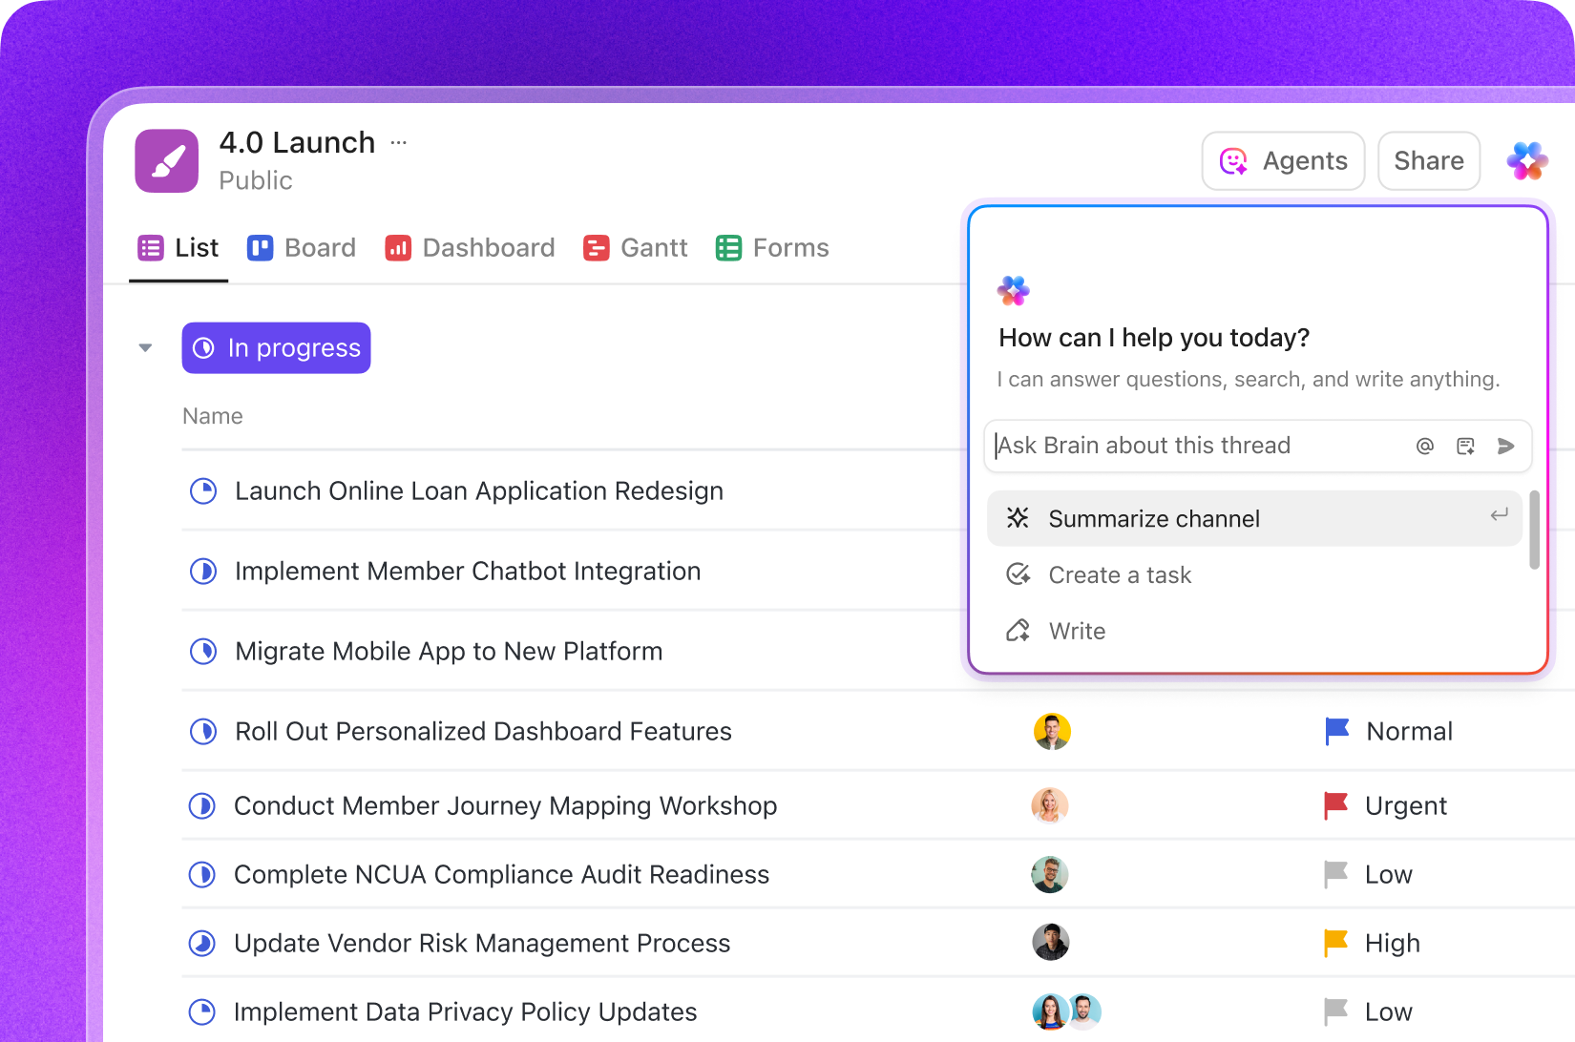This screenshot has width=1575, height=1042.
Task: Click the prompt library icon in Brain input
Action: tap(1466, 447)
